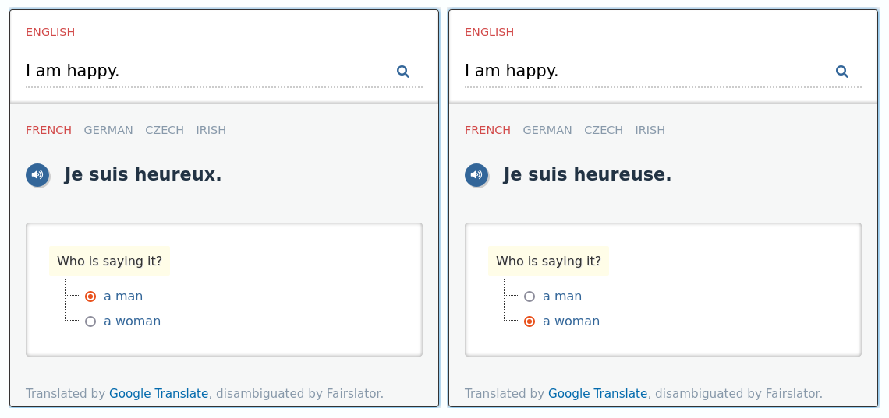Switch to the Irish tab in the right panel
This screenshot has height=418, width=889.
pyautogui.click(x=650, y=130)
